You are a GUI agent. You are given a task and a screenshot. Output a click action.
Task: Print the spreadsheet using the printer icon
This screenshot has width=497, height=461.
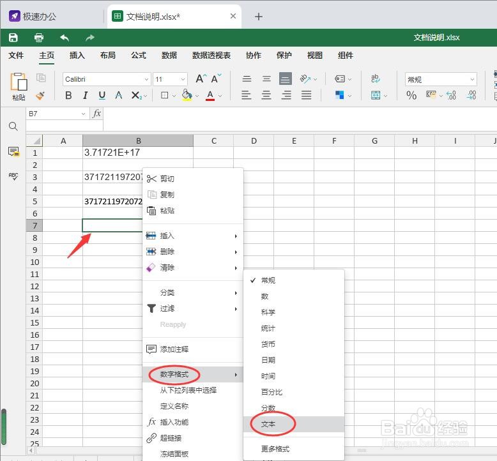coord(39,38)
